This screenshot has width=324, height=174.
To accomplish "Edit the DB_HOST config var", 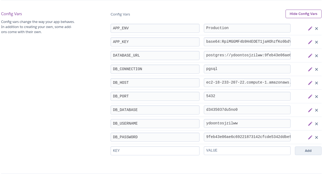I will 310,83.
